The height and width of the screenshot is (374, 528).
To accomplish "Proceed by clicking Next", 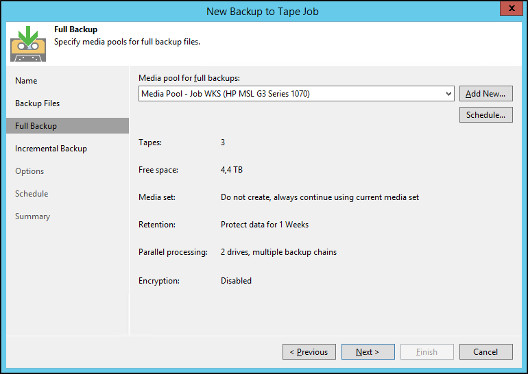I will (x=368, y=352).
